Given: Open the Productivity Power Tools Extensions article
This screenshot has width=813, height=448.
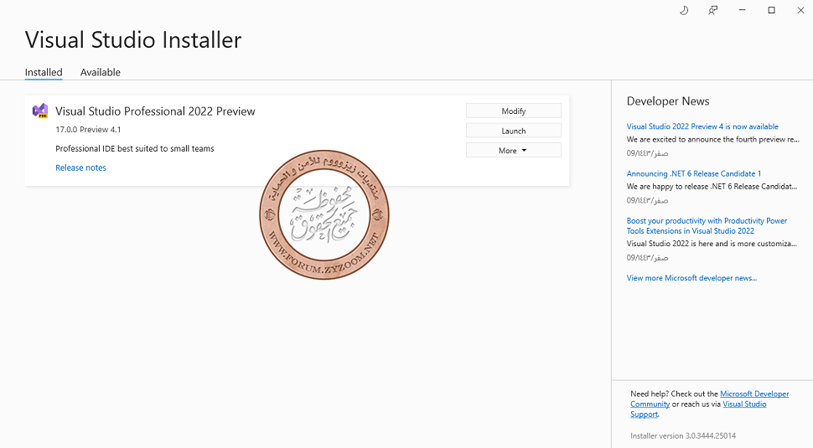Looking at the screenshot, I should pyautogui.click(x=707, y=226).
